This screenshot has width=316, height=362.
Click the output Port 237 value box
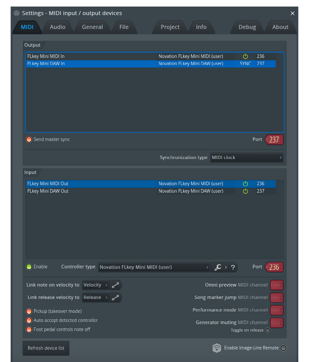point(274,140)
